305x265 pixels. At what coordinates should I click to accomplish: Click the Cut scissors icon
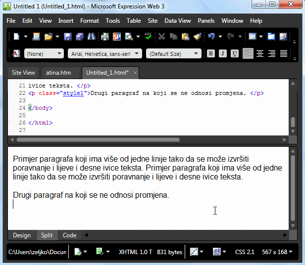tap(161, 37)
